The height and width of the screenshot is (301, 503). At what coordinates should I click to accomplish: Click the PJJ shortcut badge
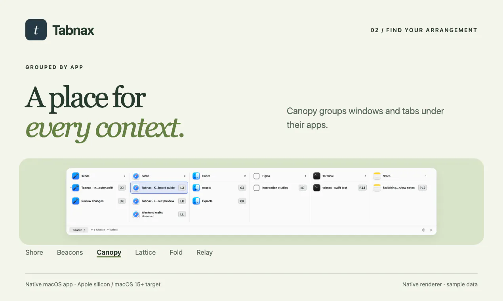(x=362, y=188)
